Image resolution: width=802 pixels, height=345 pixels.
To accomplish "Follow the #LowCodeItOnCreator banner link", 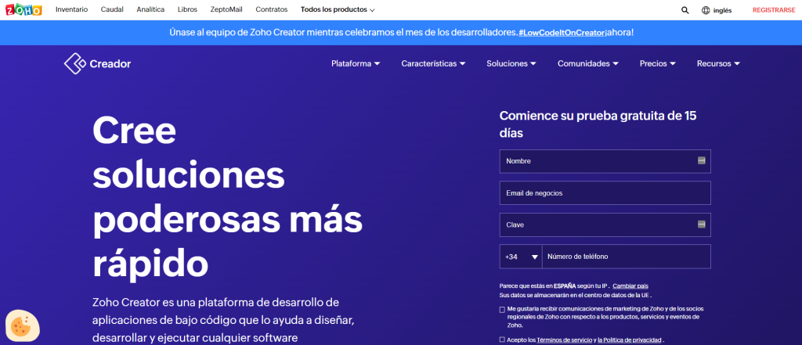I will pos(561,33).
